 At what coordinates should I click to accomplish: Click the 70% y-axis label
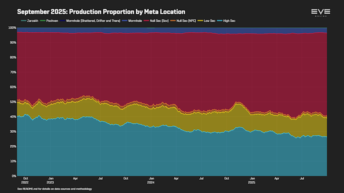pos(13,72)
